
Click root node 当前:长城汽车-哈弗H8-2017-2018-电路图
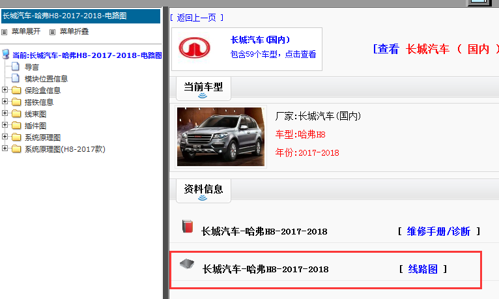(x=87, y=55)
